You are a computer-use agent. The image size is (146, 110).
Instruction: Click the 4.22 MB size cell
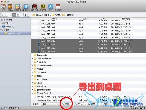[x=103, y=24]
